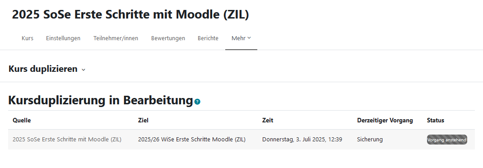Select the target course name 2025/26 WiSe
The image size is (483, 168).
point(191,140)
